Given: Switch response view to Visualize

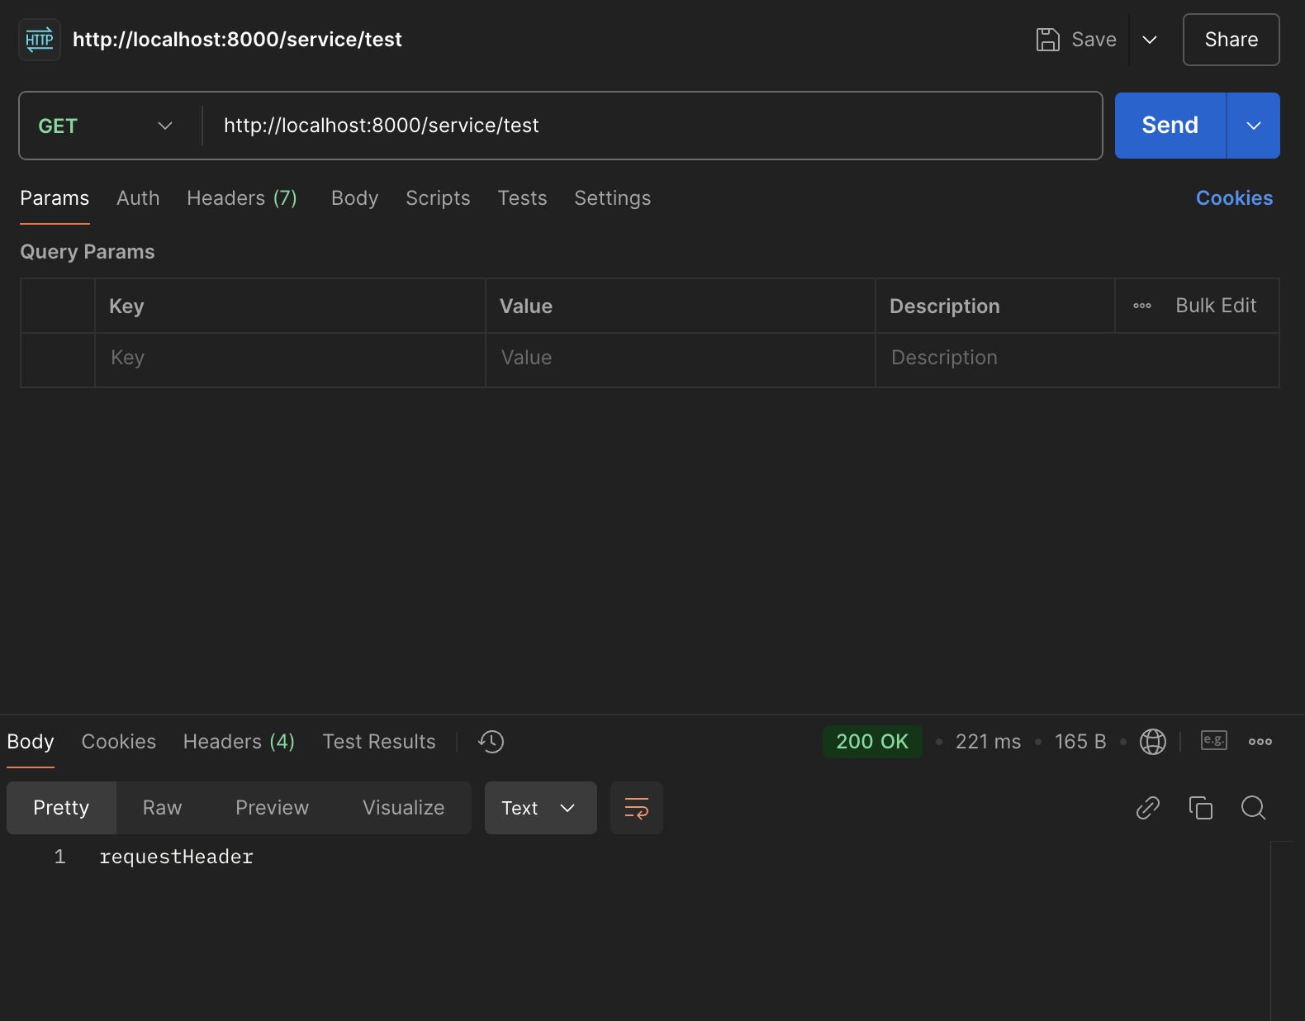Looking at the screenshot, I should 404,808.
